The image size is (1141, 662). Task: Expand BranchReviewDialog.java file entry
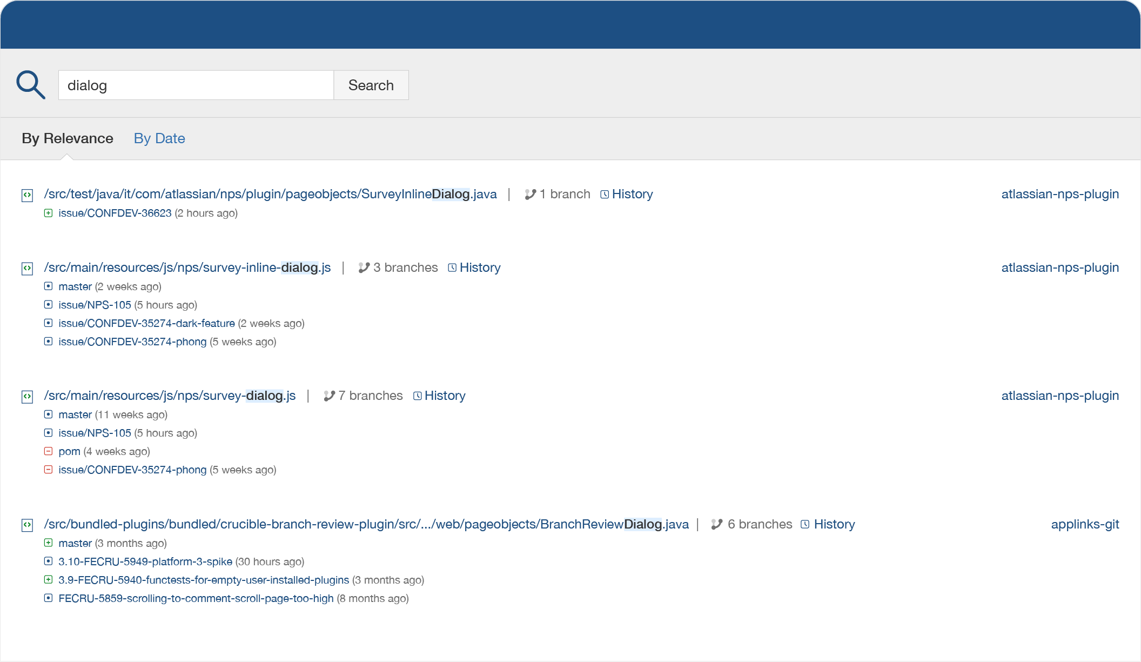coord(28,523)
